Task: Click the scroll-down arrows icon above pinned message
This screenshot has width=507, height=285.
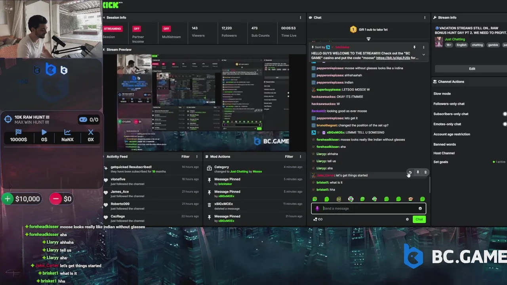Action: [368, 39]
